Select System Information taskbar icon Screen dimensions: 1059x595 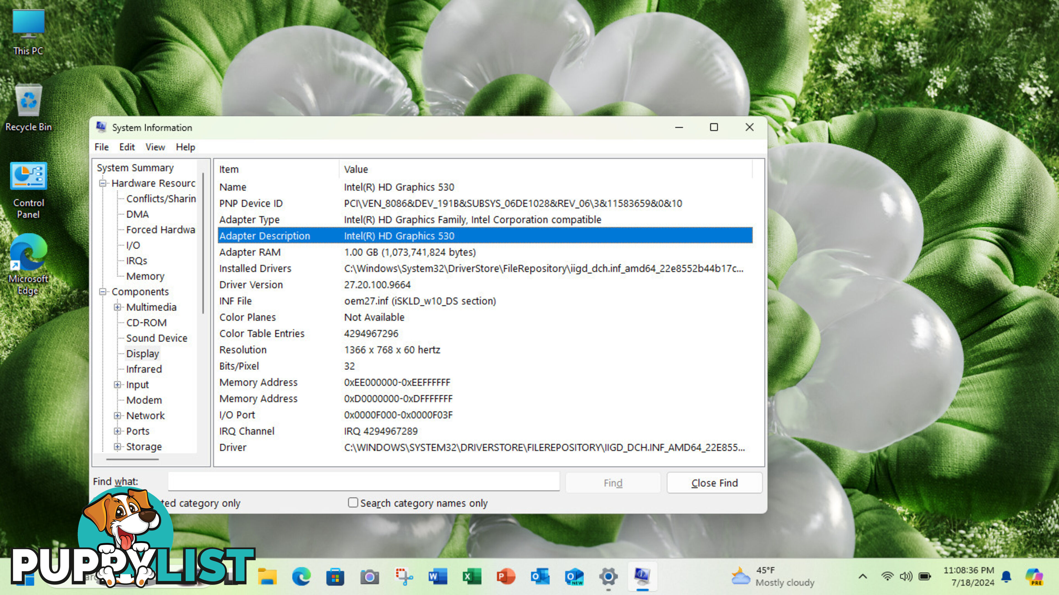pos(643,577)
